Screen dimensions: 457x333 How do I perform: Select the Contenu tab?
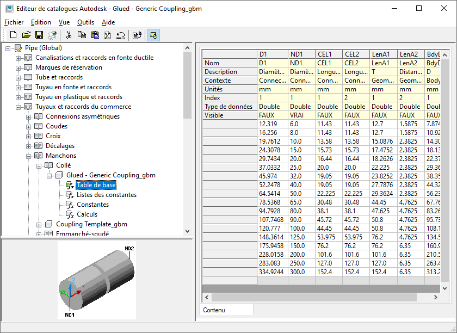click(214, 310)
